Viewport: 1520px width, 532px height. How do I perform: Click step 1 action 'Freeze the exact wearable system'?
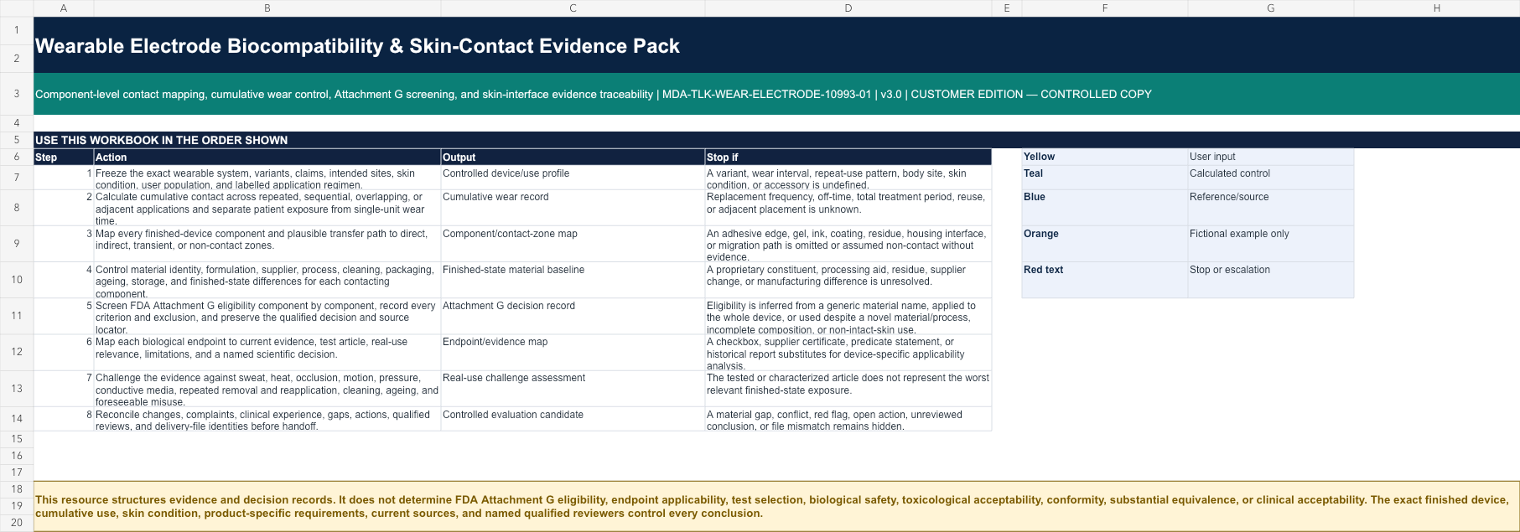point(267,178)
